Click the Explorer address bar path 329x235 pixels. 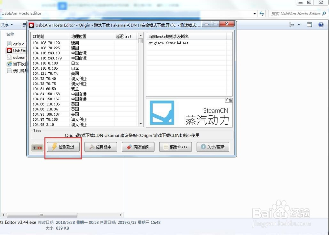[22, 13]
